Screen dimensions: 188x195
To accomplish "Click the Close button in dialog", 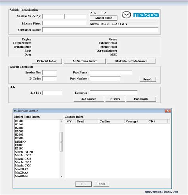I will (x=101, y=184).
